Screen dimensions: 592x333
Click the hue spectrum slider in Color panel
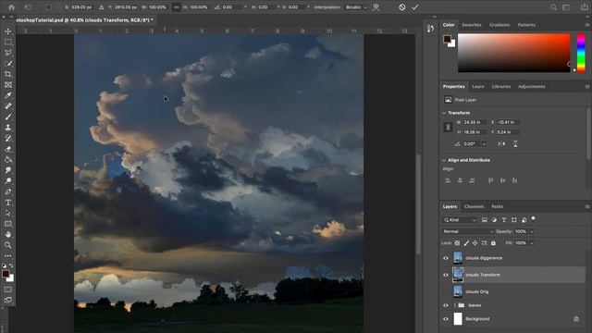coord(581,53)
